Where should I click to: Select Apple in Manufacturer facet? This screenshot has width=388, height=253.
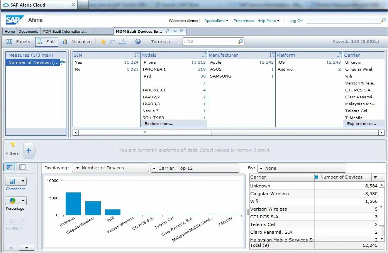click(x=242, y=62)
